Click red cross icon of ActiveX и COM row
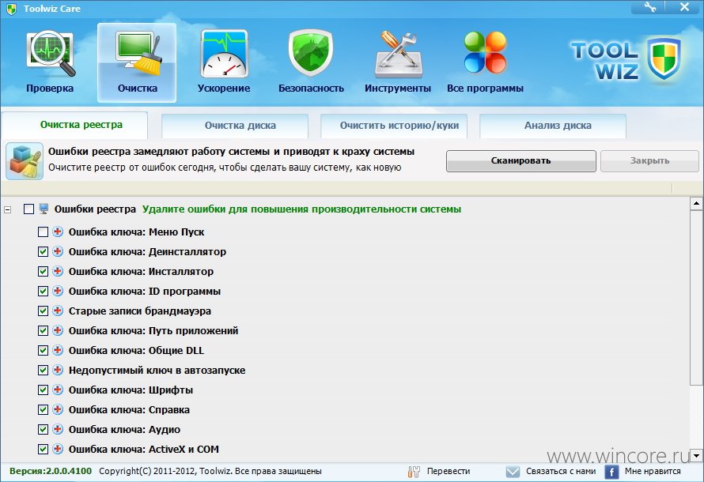Viewport: 704px width, 482px height. (x=58, y=449)
